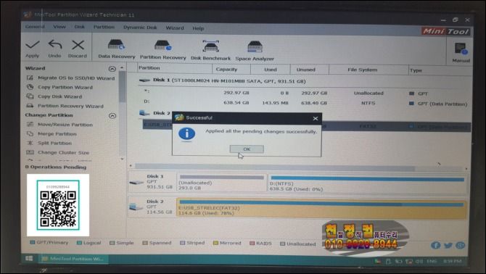
Task: Click the Twitter icon at the bottom right
Action: [x=448, y=246]
